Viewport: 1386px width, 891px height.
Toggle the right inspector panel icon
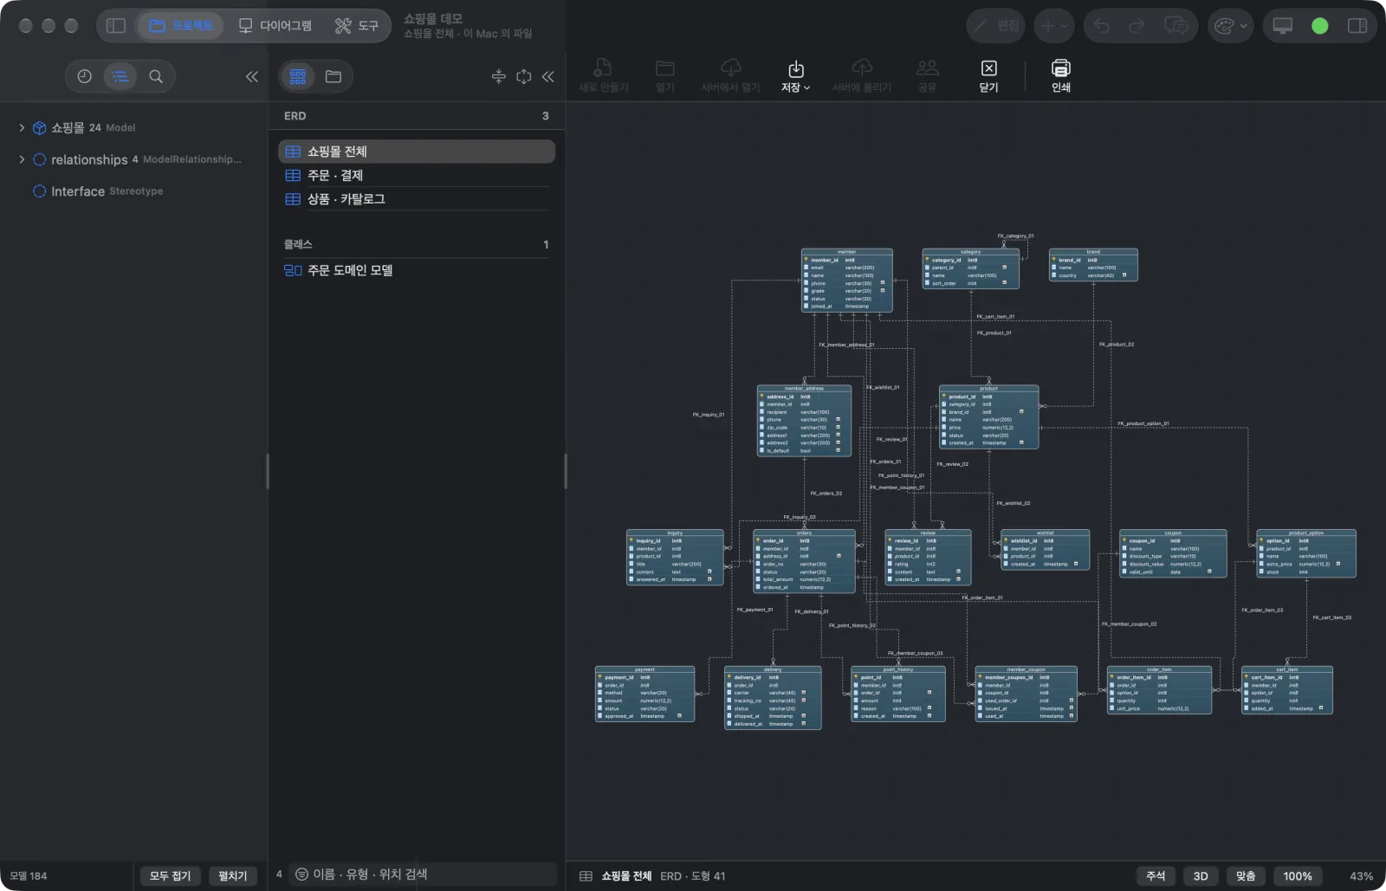tap(1357, 26)
